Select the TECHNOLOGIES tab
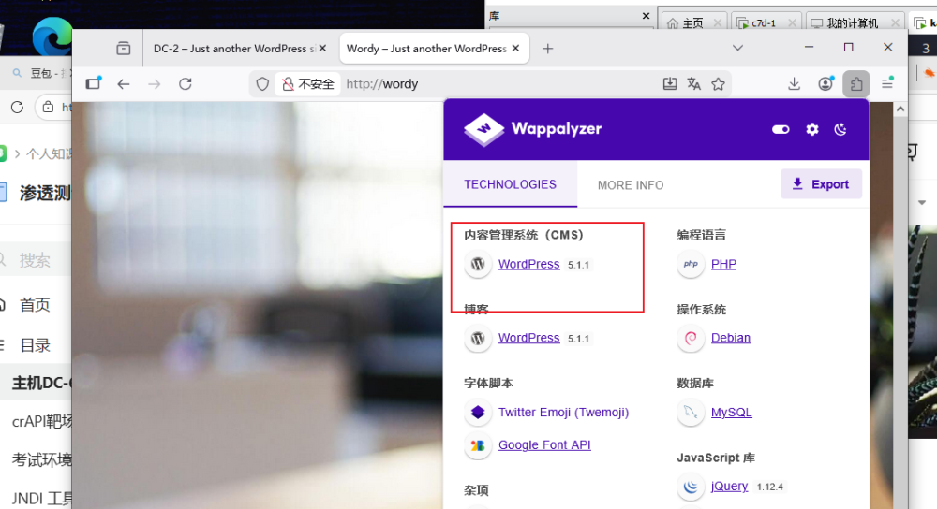The height and width of the screenshot is (509, 937). pos(511,184)
